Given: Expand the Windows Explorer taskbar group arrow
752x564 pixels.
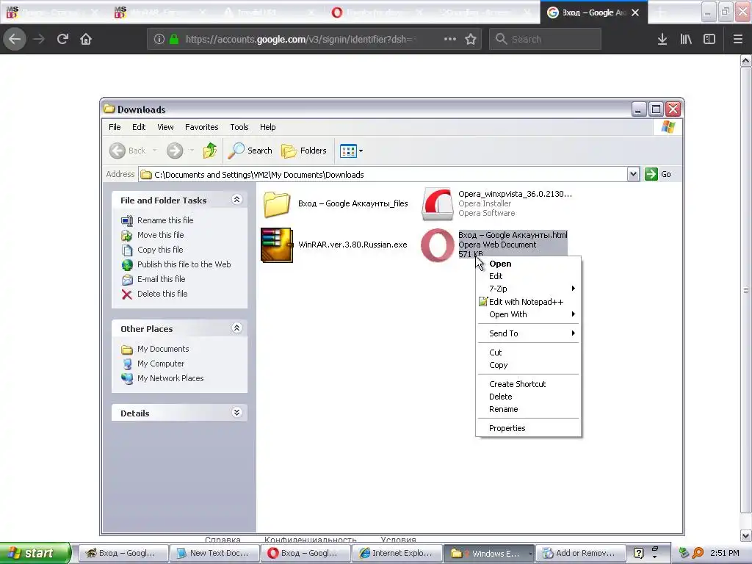Looking at the screenshot, I should click(x=530, y=553).
